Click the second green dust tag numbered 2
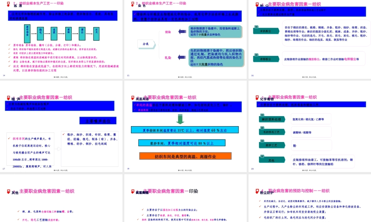Image resolution: width=371 pixels, height=222 pixels. click(x=266, y=58)
